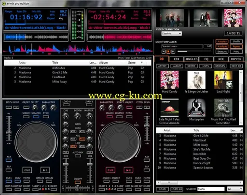Click the Beatsync button
The image size is (247, 195).
pos(222,52)
